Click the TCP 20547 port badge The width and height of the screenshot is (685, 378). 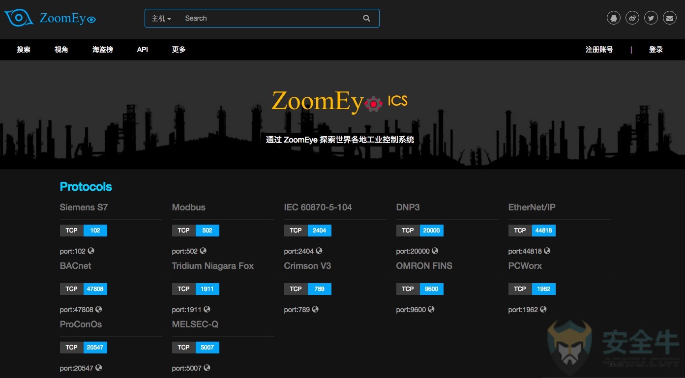[x=84, y=347]
